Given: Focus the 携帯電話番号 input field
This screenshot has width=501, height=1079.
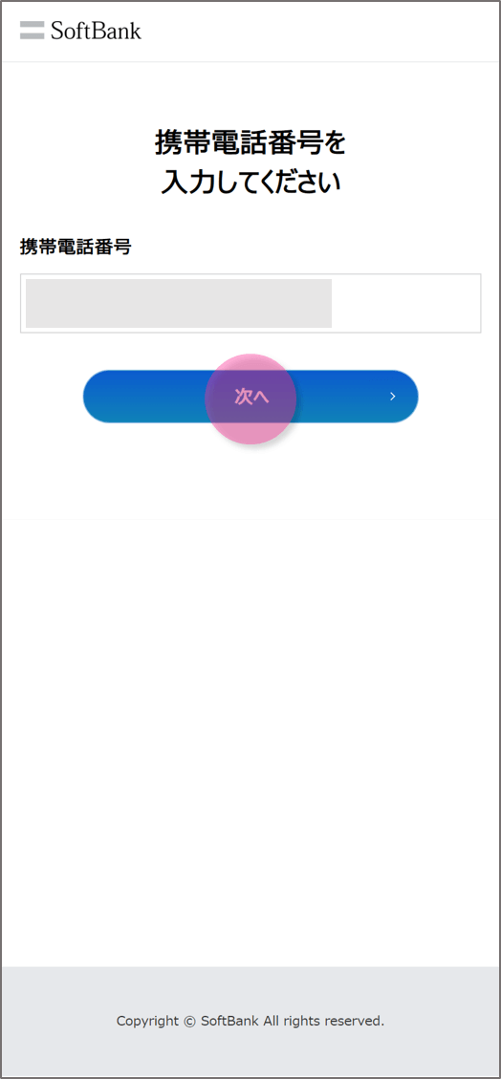Looking at the screenshot, I should [250, 304].
